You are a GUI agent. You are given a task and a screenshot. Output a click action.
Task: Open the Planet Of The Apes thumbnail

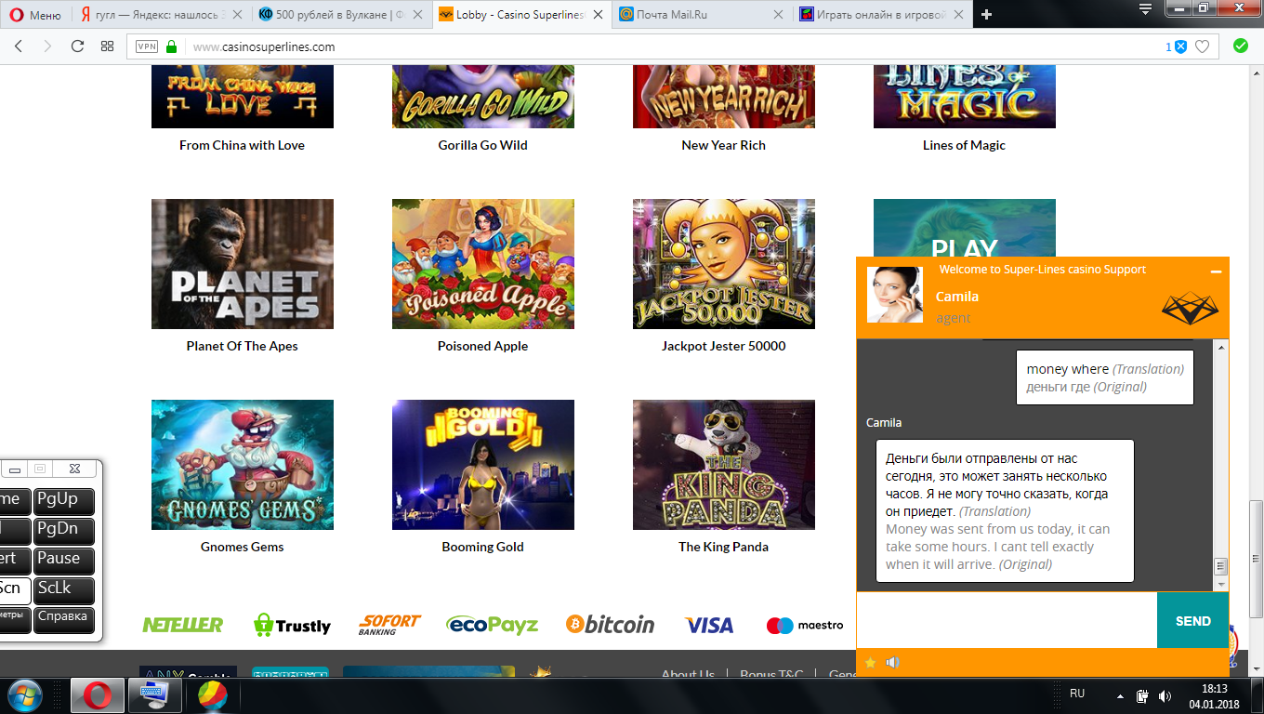click(x=243, y=264)
